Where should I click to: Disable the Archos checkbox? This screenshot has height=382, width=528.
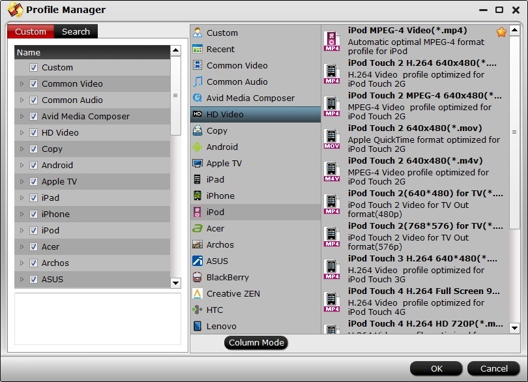35,263
